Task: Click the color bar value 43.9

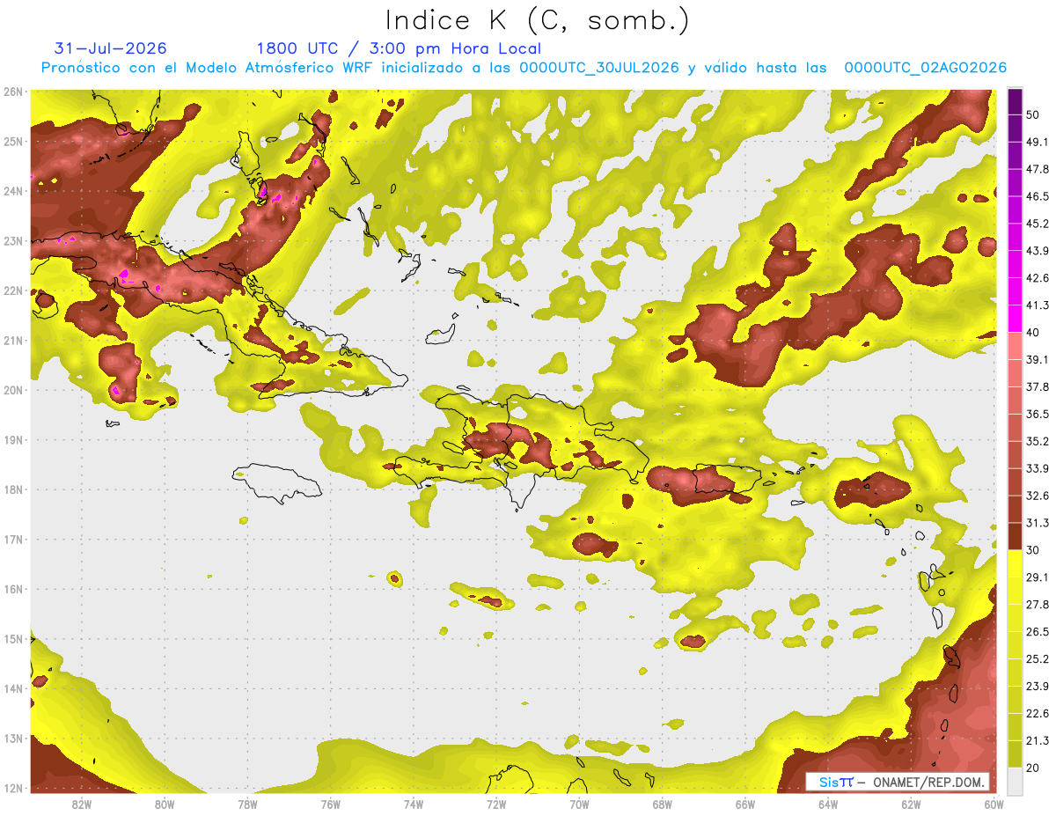Action: click(x=1038, y=251)
